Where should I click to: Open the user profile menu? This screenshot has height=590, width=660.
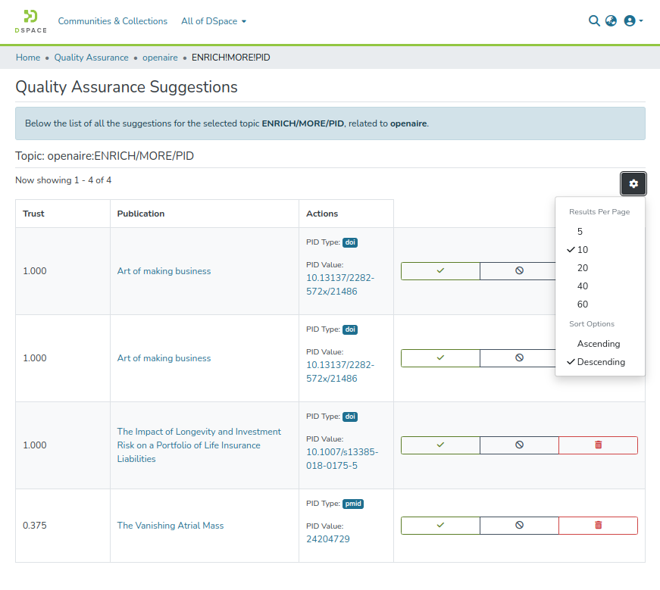(633, 21)
